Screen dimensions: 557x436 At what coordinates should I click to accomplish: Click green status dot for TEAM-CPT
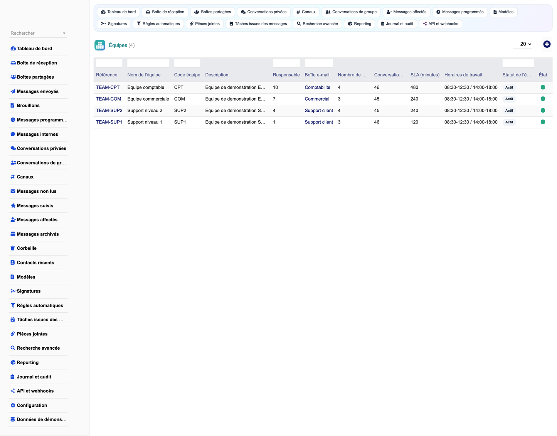[x=543, y=88]
